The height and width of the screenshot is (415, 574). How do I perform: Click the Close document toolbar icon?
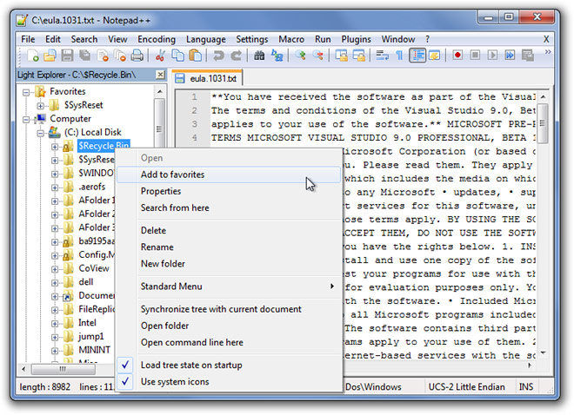(102, 56)
